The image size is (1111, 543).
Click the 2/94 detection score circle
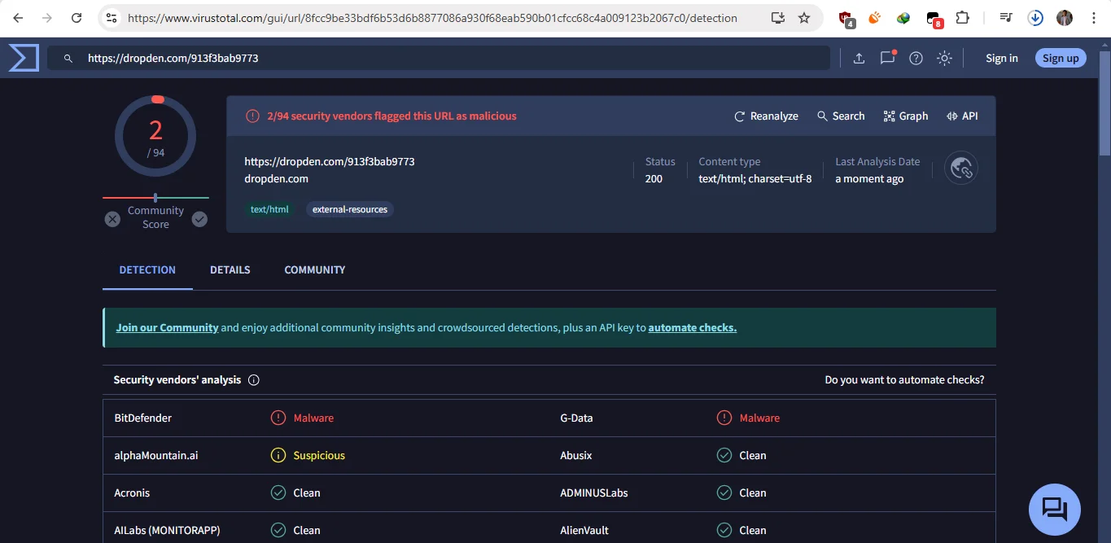click(155, 136)
